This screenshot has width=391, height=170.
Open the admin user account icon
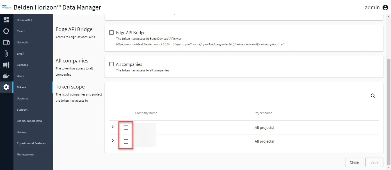coord(385,8)
